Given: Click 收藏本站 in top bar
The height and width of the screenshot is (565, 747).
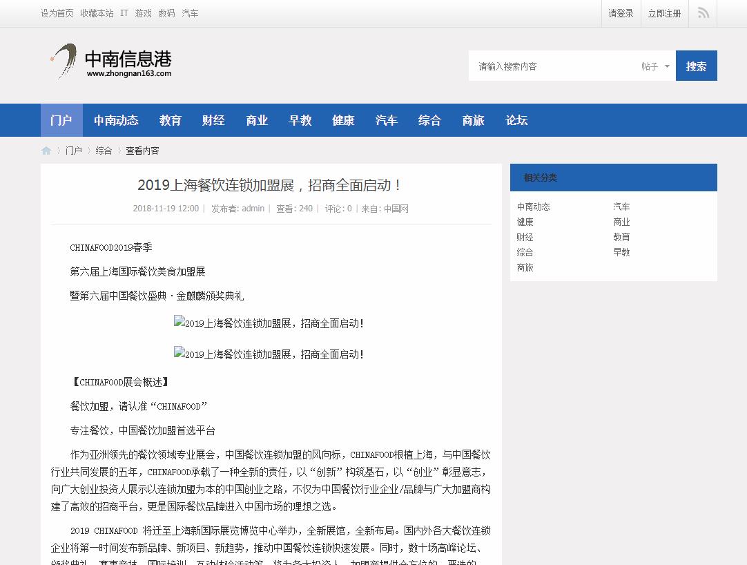Looking at the screenshot, I should [97, 13].
